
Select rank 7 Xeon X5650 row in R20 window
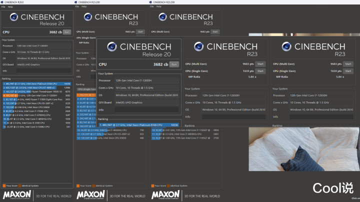click(x=36, y=107)
